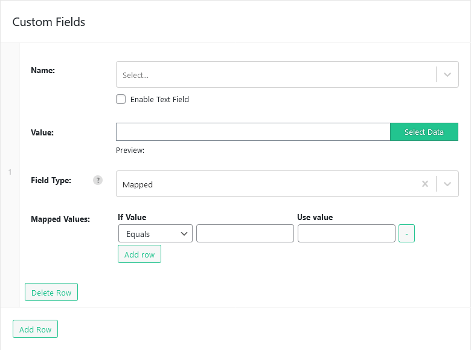This screenshot has height=350, width=471.
Task: Click the Enable Text Field label
Action: (x=159, y=100)
